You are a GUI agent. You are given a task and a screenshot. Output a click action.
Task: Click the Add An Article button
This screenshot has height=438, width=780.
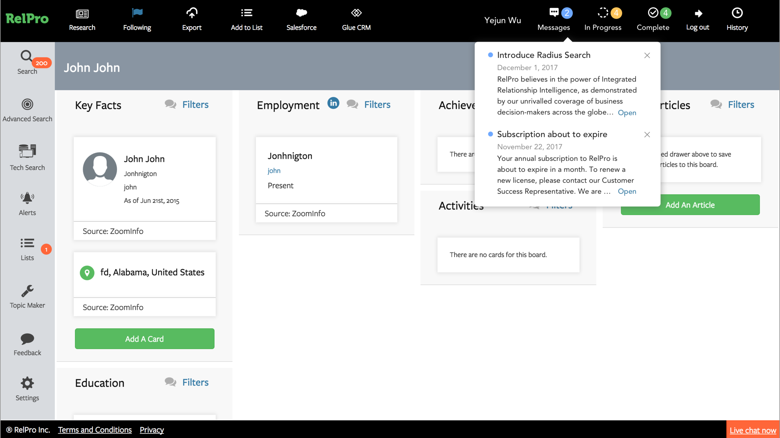690,205
